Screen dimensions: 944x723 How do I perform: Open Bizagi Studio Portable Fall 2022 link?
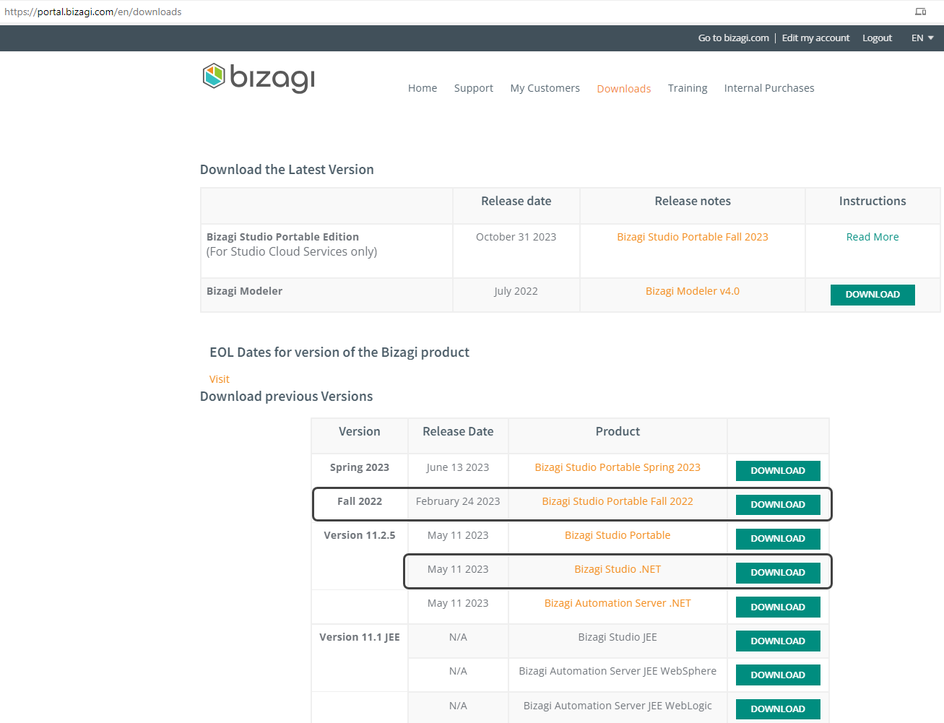(x=618, y=501)
